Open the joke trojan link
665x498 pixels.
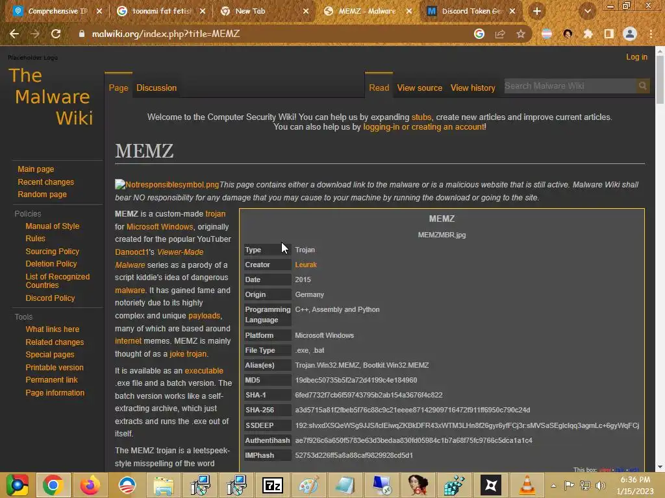click(x=188, y=353)
